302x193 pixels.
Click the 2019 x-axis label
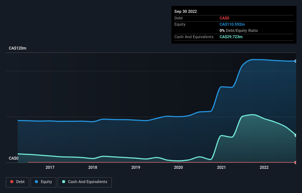click(136, 167)
